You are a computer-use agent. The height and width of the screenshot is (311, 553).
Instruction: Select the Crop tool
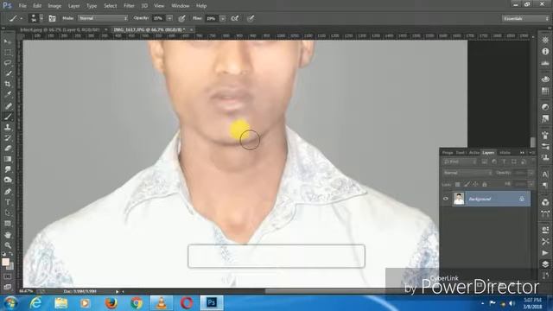tap(8, 84)
